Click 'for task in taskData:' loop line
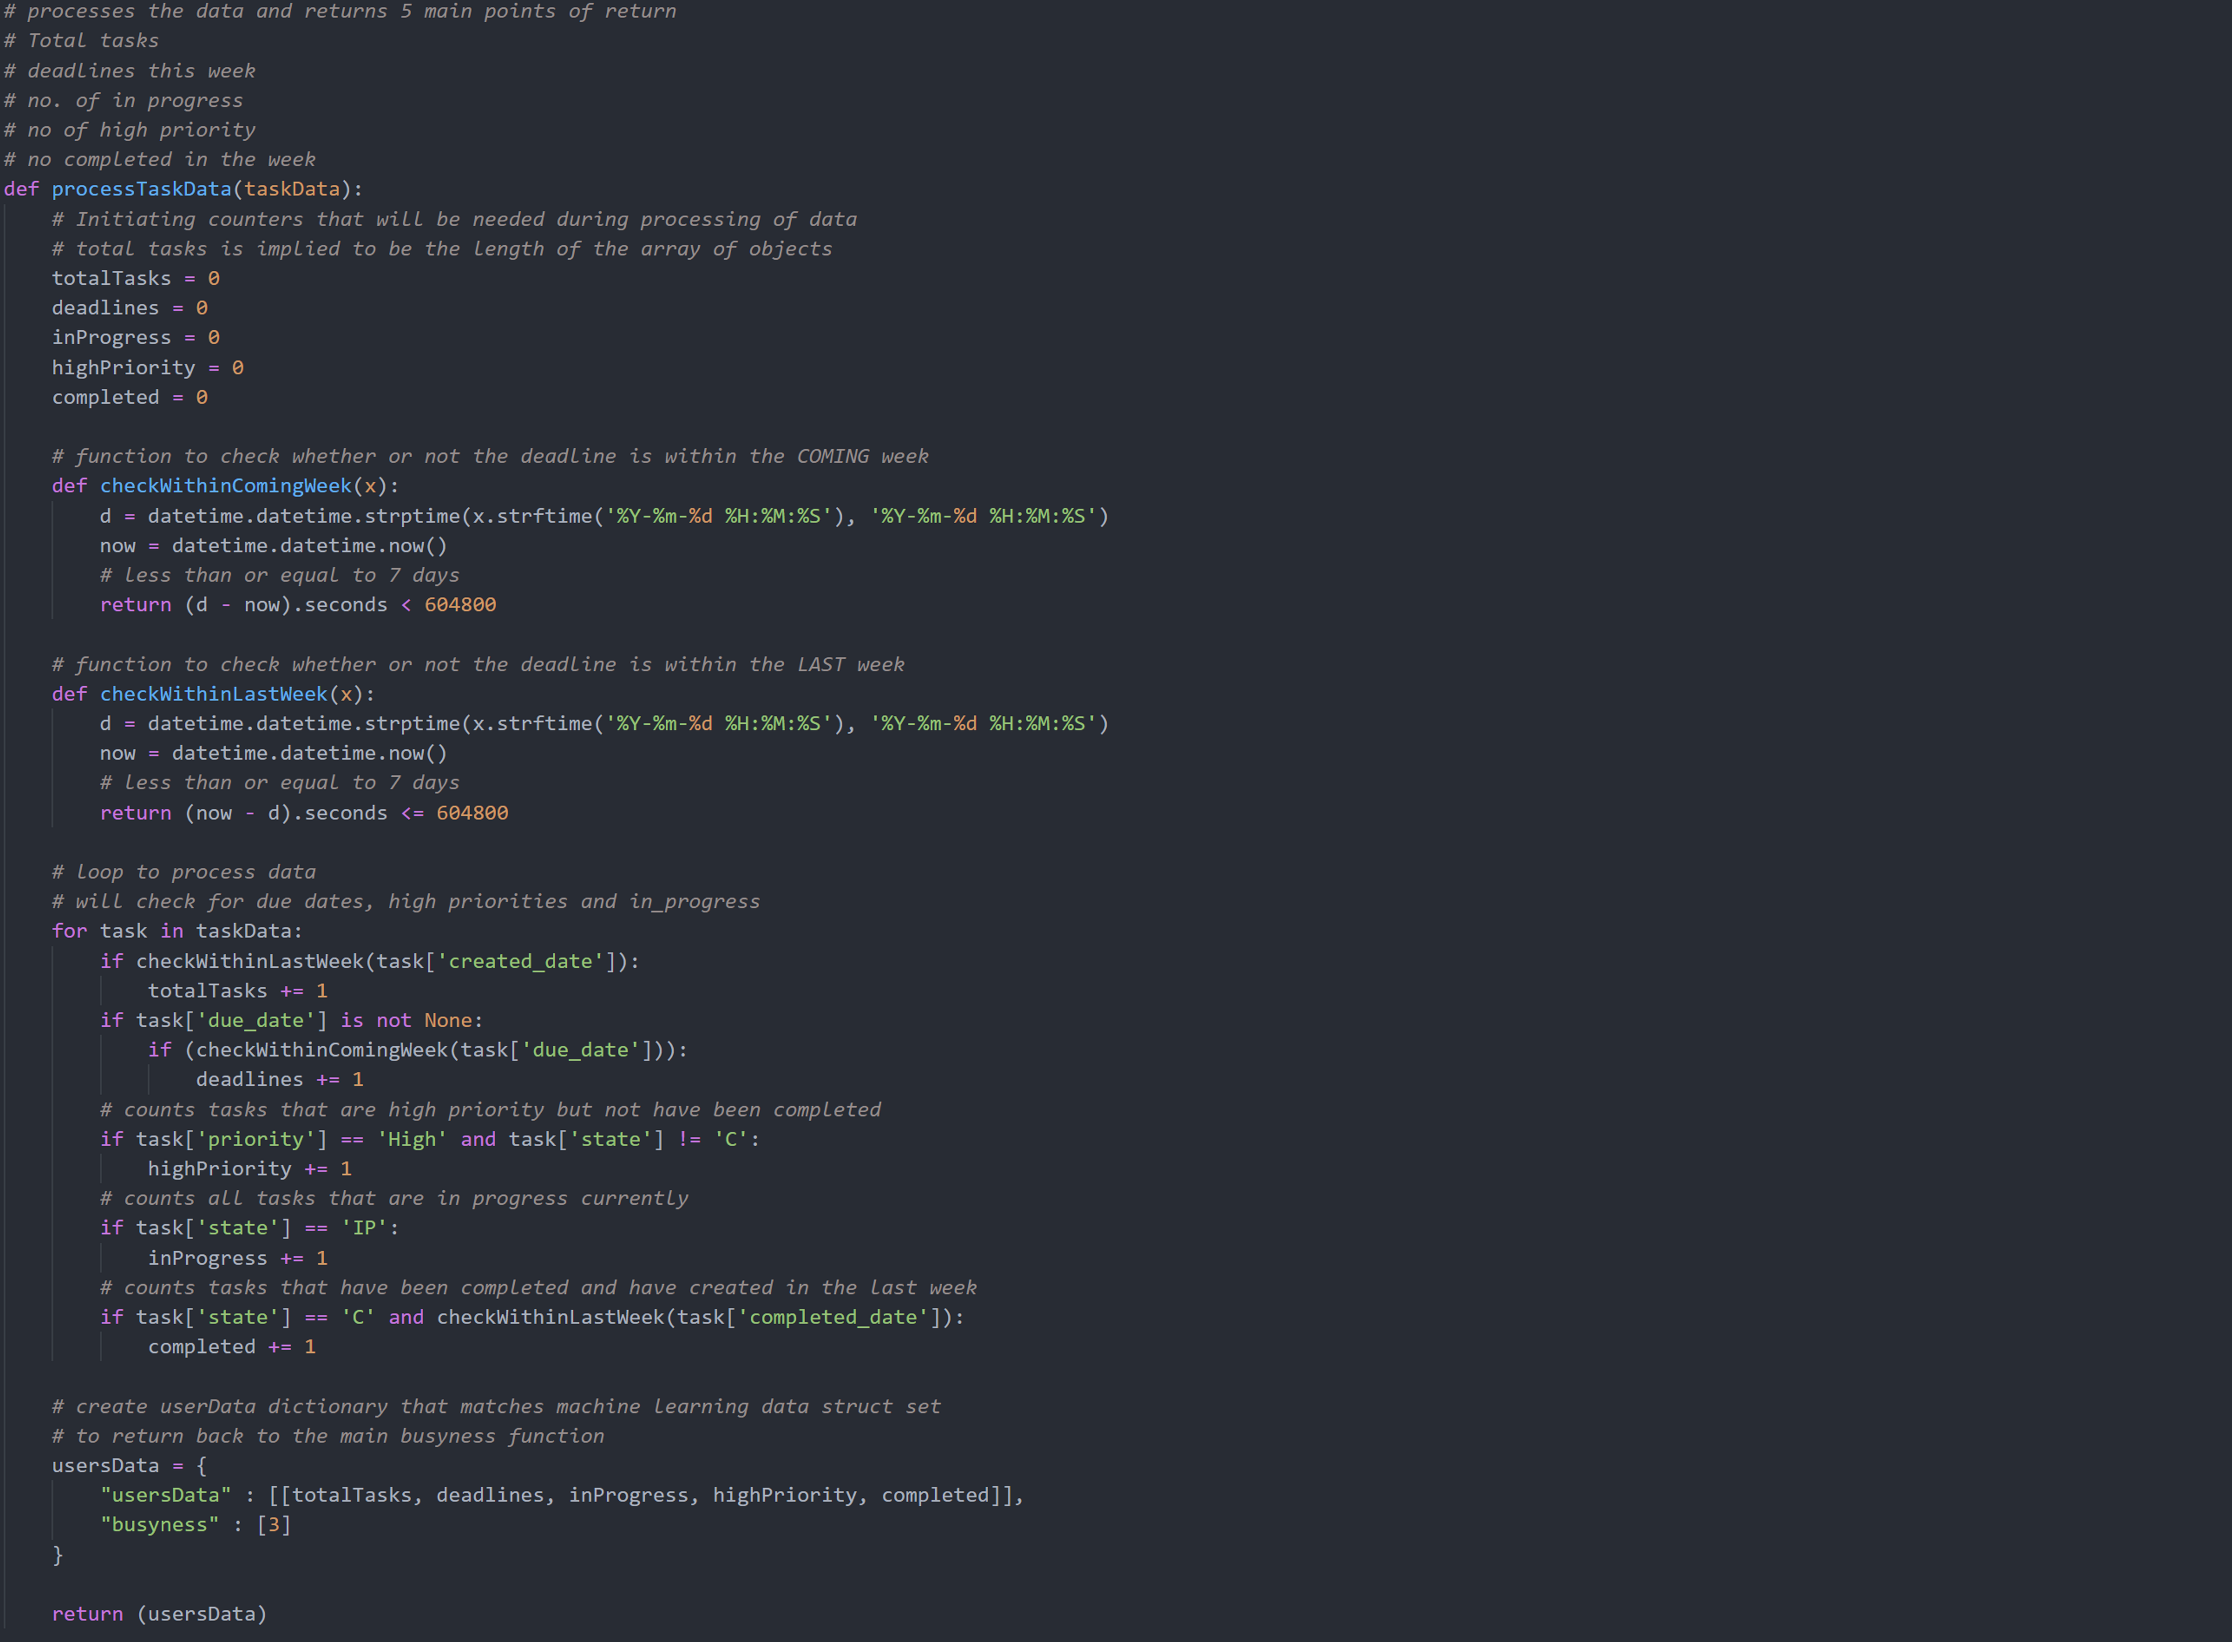The height and width of the screenshot is (1642, 2232). tap(177, 931)
